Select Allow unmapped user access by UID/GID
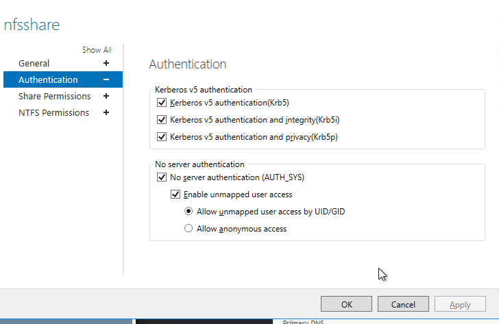499x324 pixels. tap(188, 212)
